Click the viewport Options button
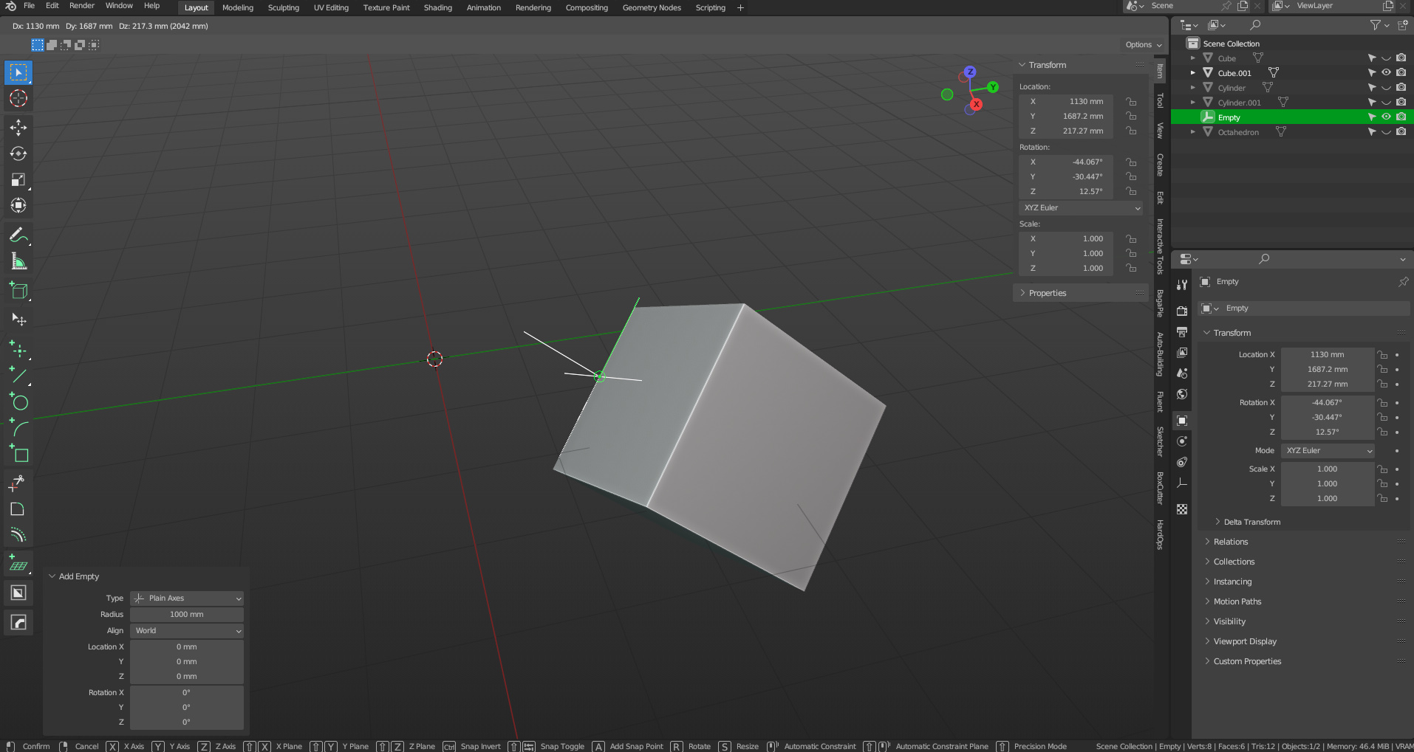This screenshot has height=752, width=1414. (x=1142, y=45)
